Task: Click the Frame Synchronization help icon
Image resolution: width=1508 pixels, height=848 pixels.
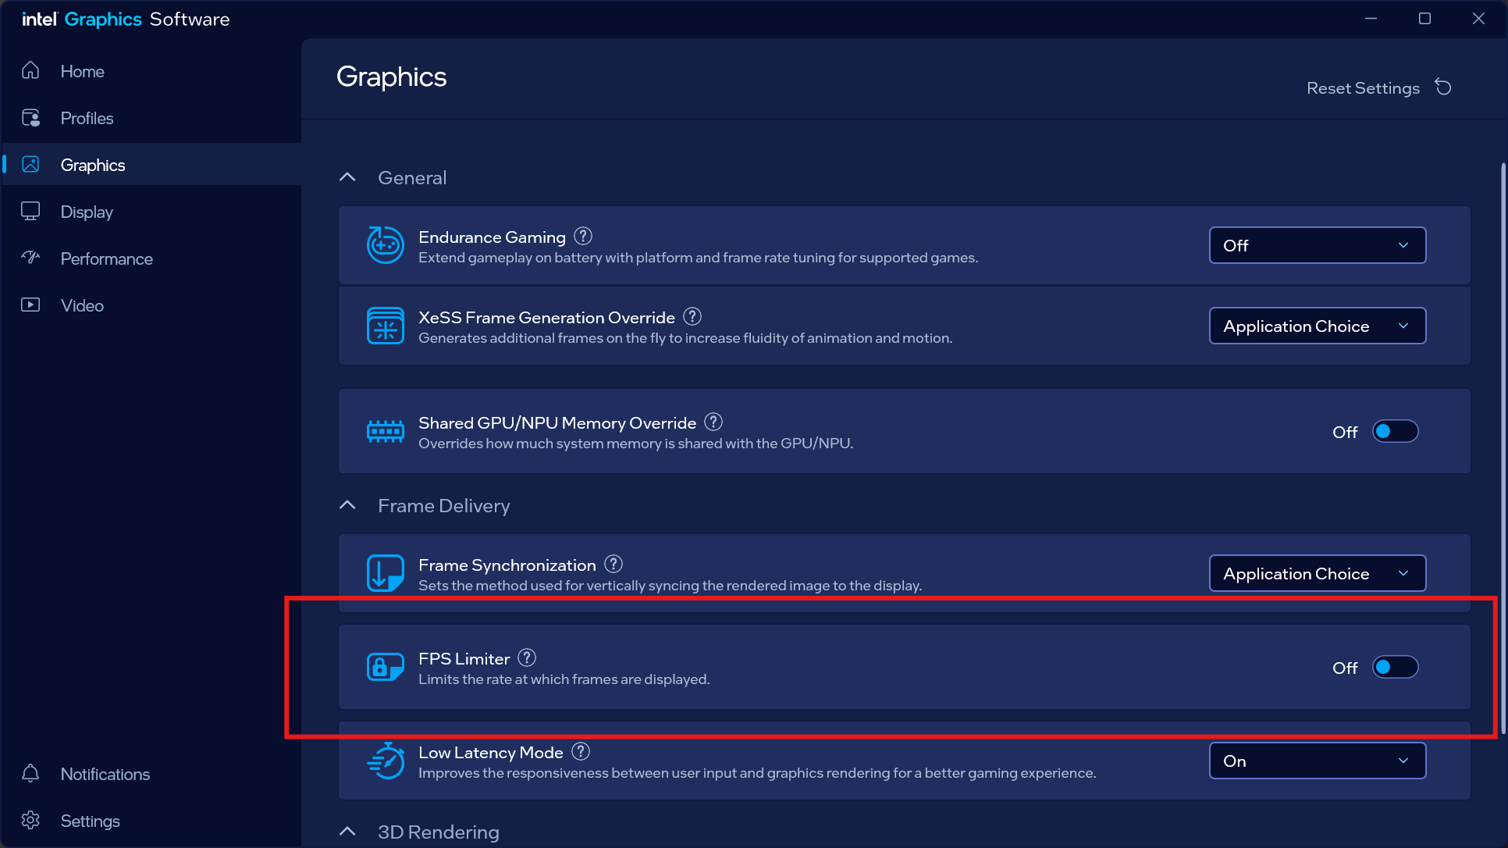Action: coord(614,564)
